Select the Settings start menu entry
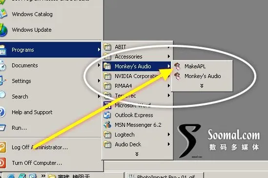Viewport: 268px width, 178px height. click(51, 81)
